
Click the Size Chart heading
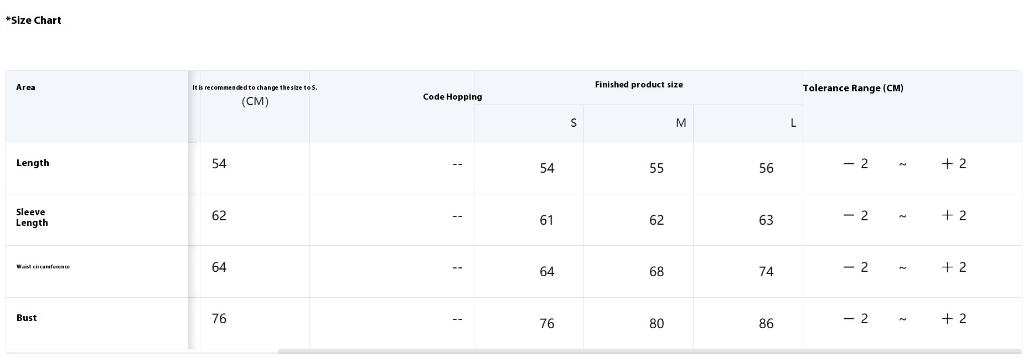34,20
